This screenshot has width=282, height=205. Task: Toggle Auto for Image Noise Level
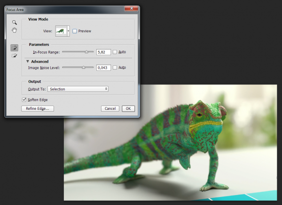point(115,68)
